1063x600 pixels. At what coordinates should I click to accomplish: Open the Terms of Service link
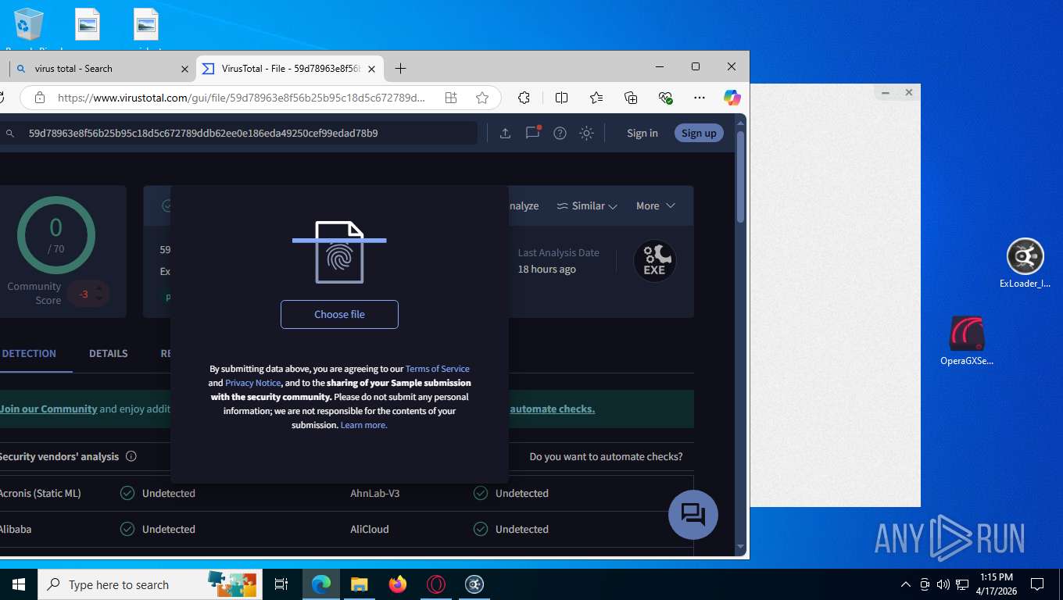(437, 369)
